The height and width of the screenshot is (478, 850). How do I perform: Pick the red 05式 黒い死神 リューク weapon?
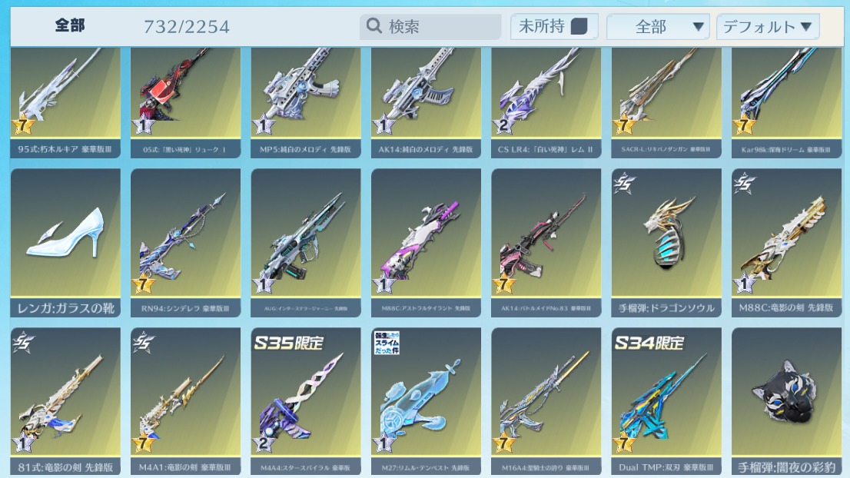185,103
